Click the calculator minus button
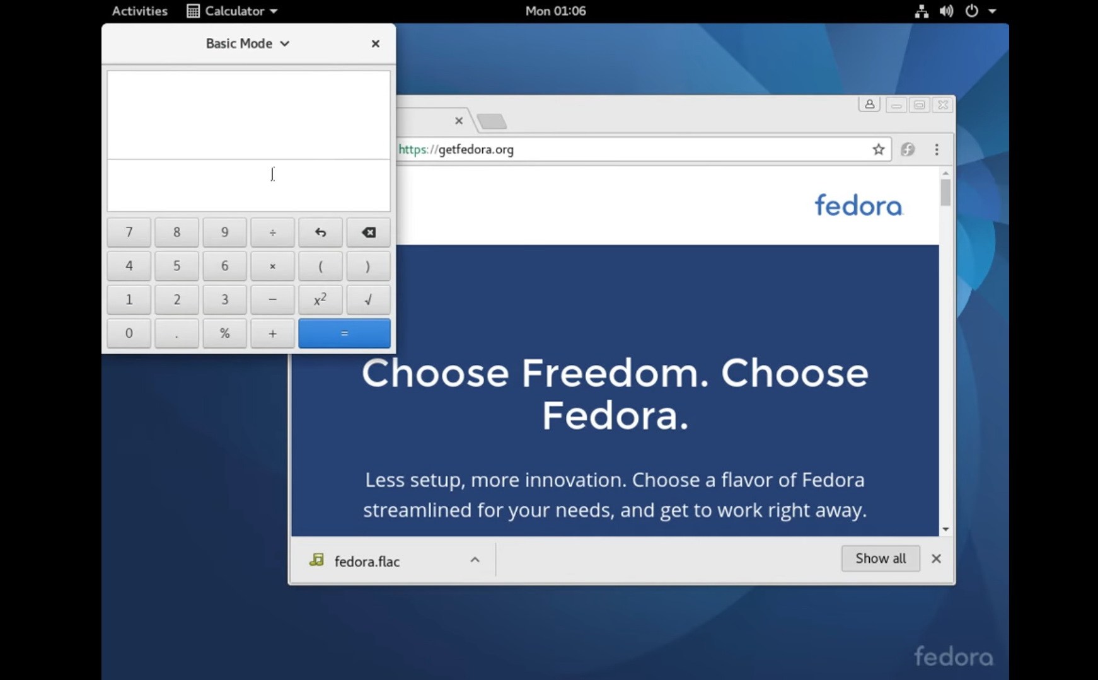This screenshot has height=680, width=1098. (272, 300)
